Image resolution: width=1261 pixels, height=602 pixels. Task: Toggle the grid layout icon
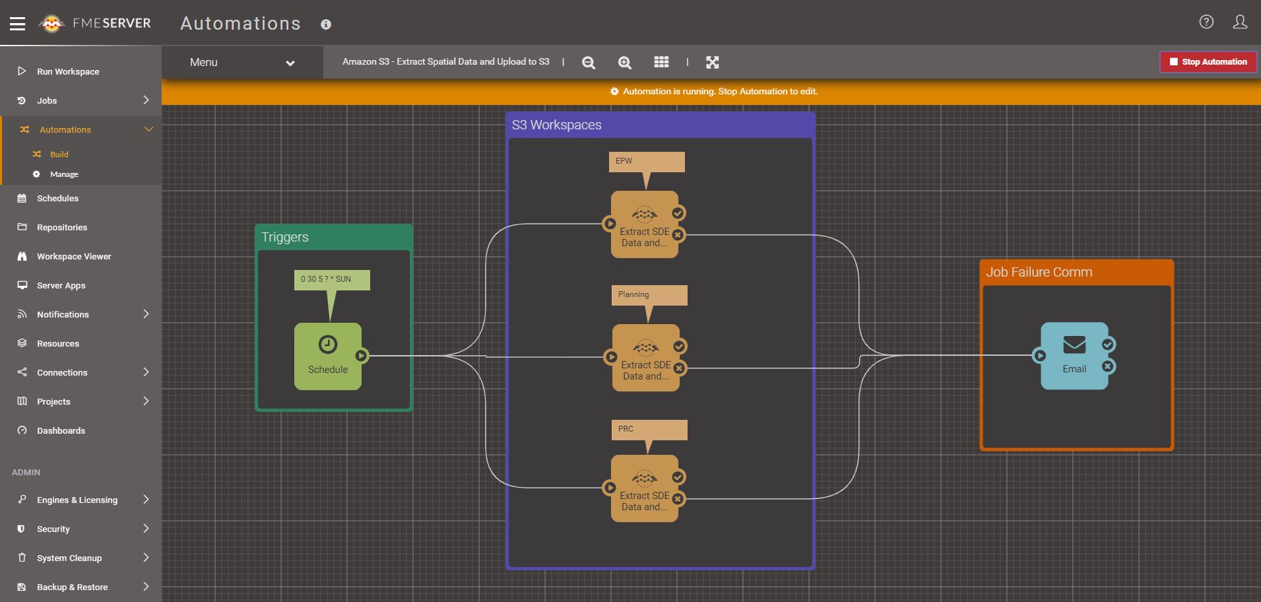(661, 62)
